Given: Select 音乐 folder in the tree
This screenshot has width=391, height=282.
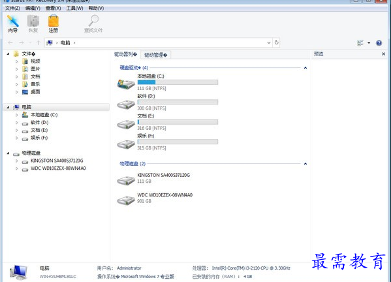Looking at the screenshot, I should coord(35,84).
